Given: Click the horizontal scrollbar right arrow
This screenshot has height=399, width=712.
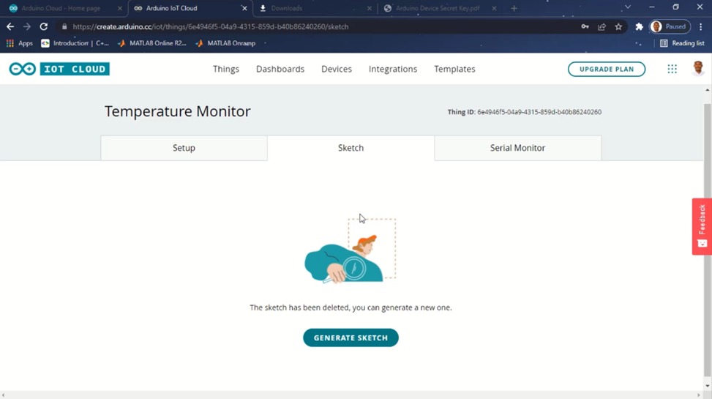Looking at the screenshot, I should point(699,395).
